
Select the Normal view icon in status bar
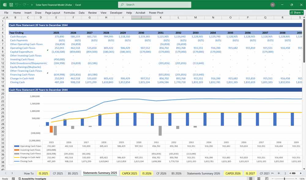click(251, 178)
